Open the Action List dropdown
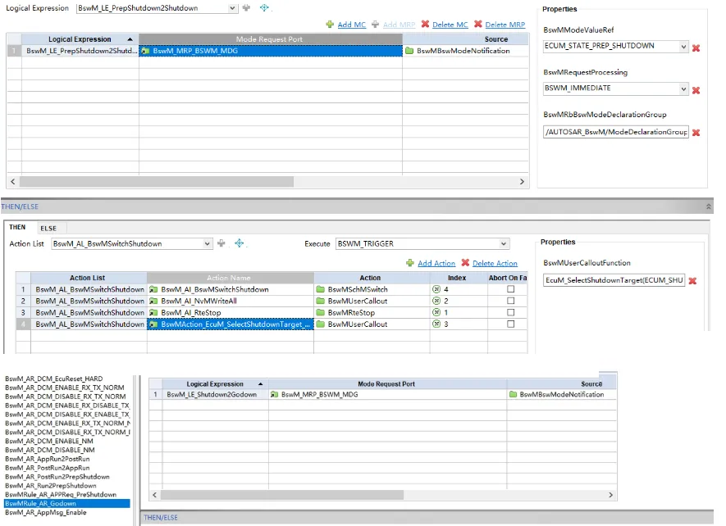 pos(207,244)
